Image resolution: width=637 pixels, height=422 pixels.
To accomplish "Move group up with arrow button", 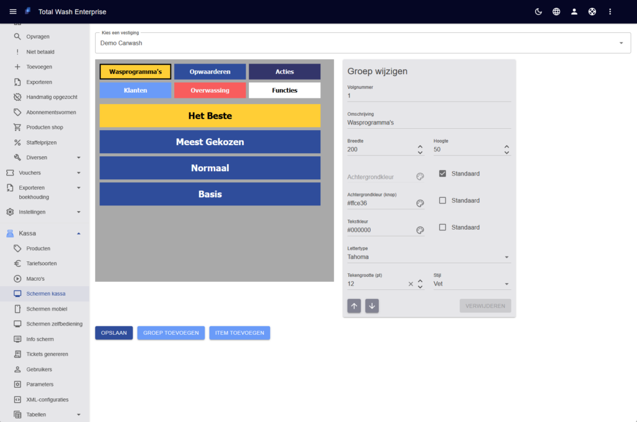I will pyautogui.click(x=354, y=306).
